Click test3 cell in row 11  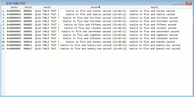(47, 45)
